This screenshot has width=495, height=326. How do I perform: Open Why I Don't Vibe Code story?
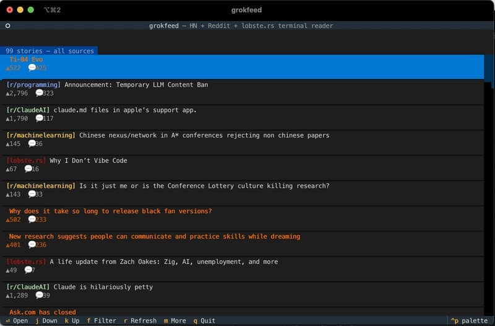(x=242, y=168)
